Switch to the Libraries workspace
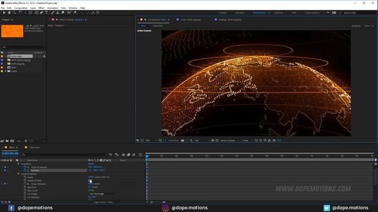378x212 pixels. 278,12
